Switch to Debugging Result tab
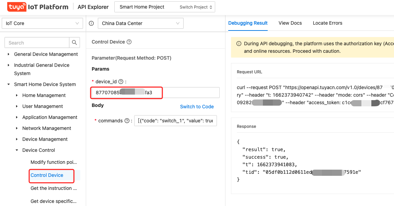Screen dimensions: 394x206 [x=248, y=23]
